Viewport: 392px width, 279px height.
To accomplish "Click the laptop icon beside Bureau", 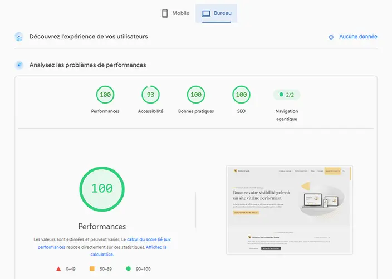I will (x=206, y=13).
